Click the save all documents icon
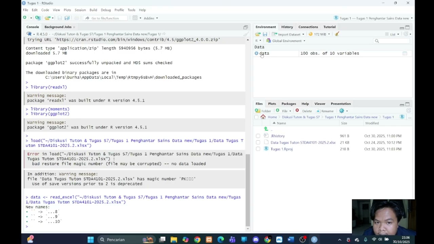The height and width of the screenshot is (244, 434). tap(67, 18)
